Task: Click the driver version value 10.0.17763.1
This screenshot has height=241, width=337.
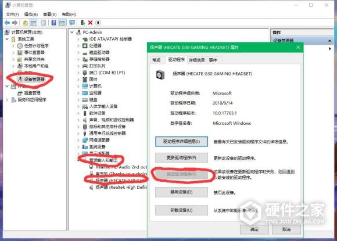Action: 225,113
